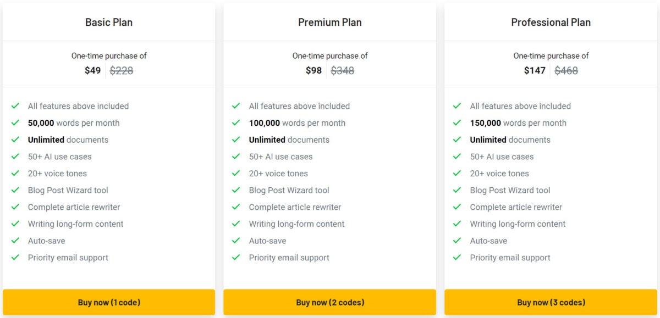Select the Premium Plan header

(x=329, y=23)
